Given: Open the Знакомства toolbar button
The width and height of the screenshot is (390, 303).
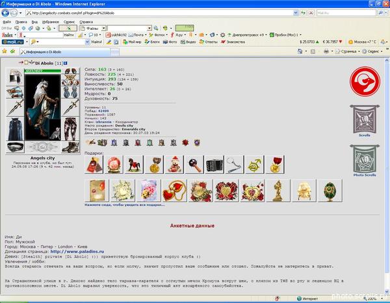Looking at the screenshot, I should [x=233, y=42].
